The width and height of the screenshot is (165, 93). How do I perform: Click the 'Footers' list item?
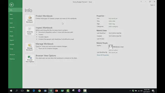[41, 35]
